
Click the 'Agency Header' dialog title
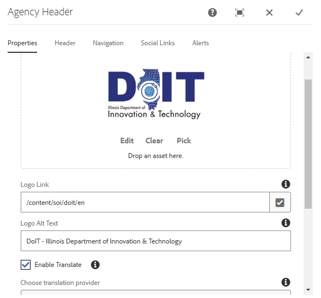(40, 12)
